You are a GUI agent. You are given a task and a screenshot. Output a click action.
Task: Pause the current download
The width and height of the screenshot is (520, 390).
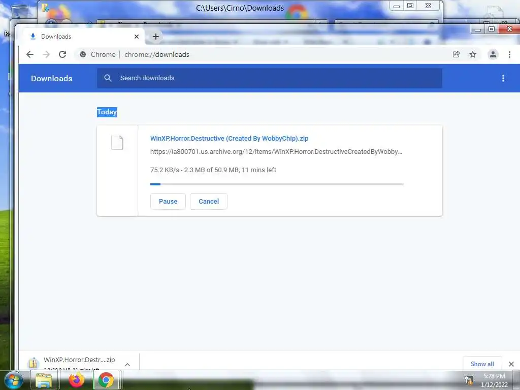(168, 201)
